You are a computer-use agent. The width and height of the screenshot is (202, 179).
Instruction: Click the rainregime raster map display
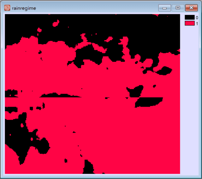(92, 94)
